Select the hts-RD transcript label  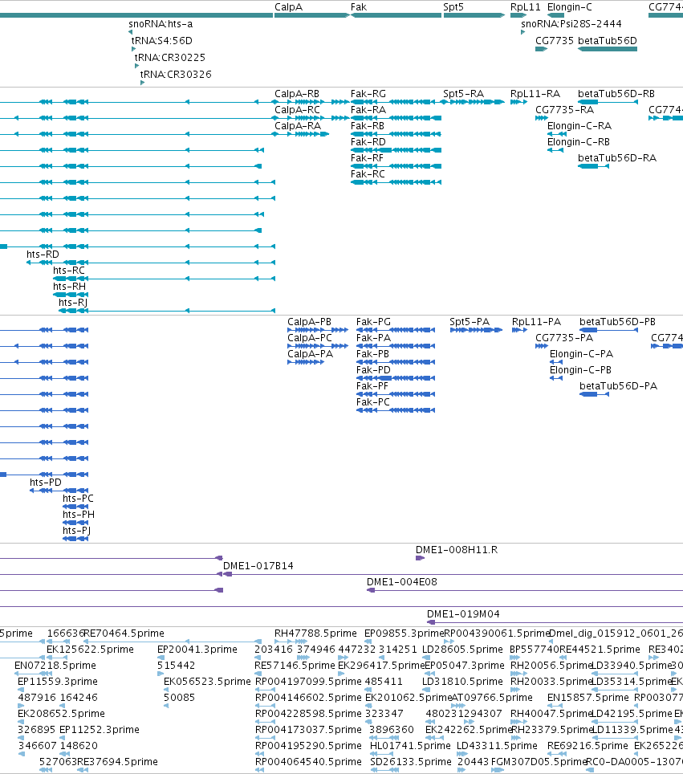[43, 255]
